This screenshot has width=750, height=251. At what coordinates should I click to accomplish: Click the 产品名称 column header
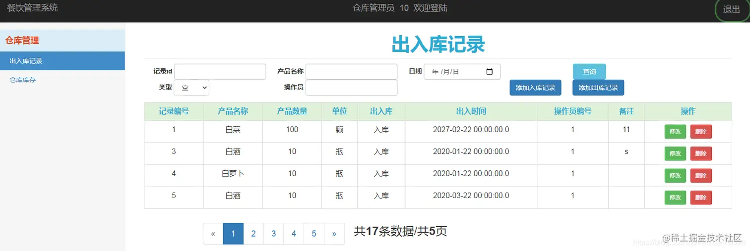(x=233, y=111)
